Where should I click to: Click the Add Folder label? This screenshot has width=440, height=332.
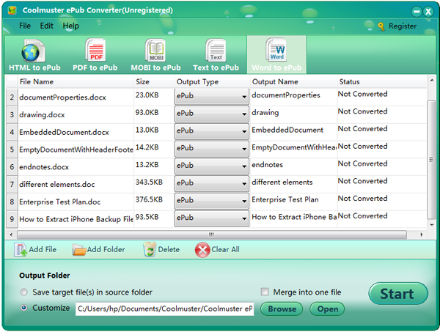pos(106,249)
